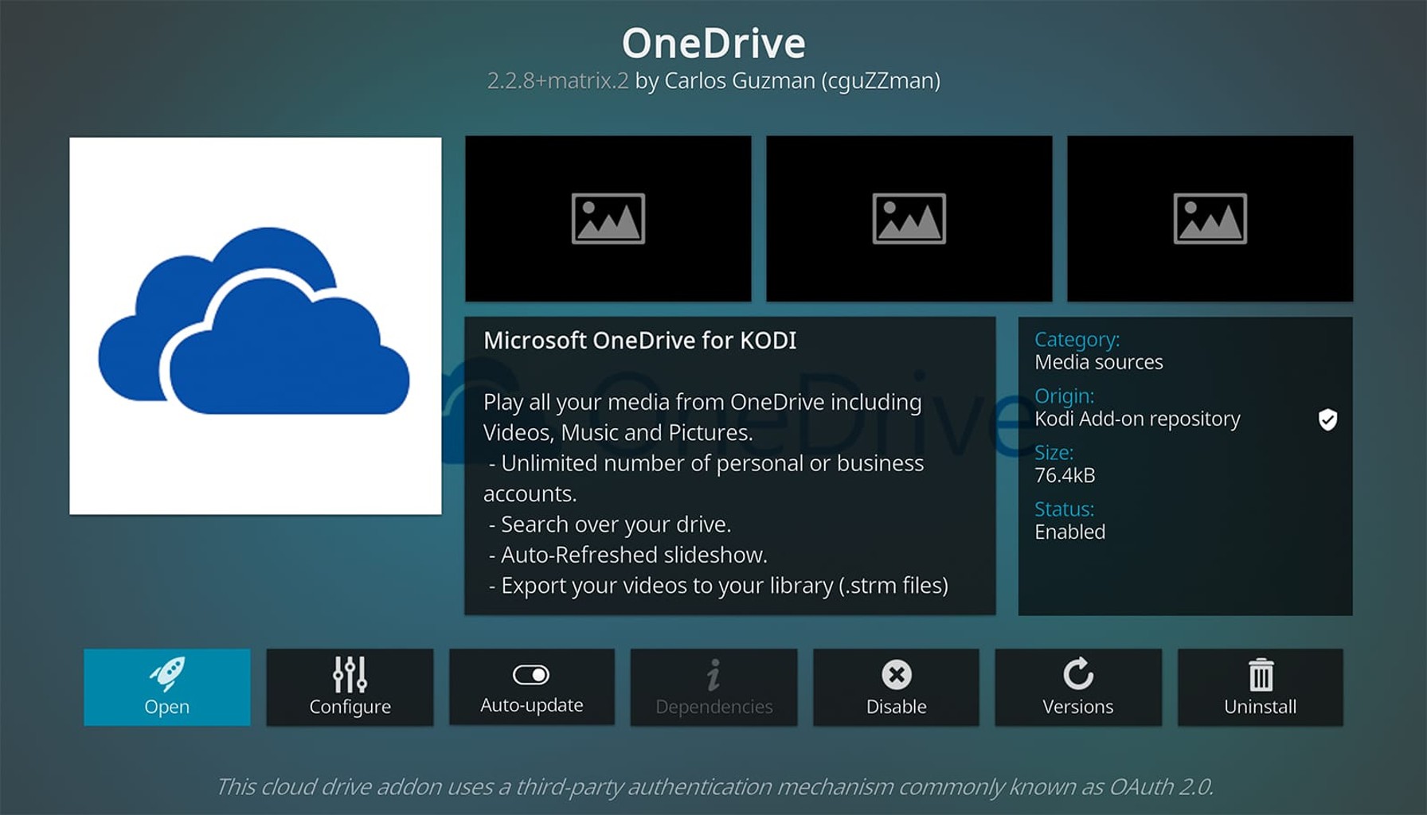The image size is (1427, 815).
Task: Click the trash can icon above Uninstall
Action: (x=1261, y=674)
